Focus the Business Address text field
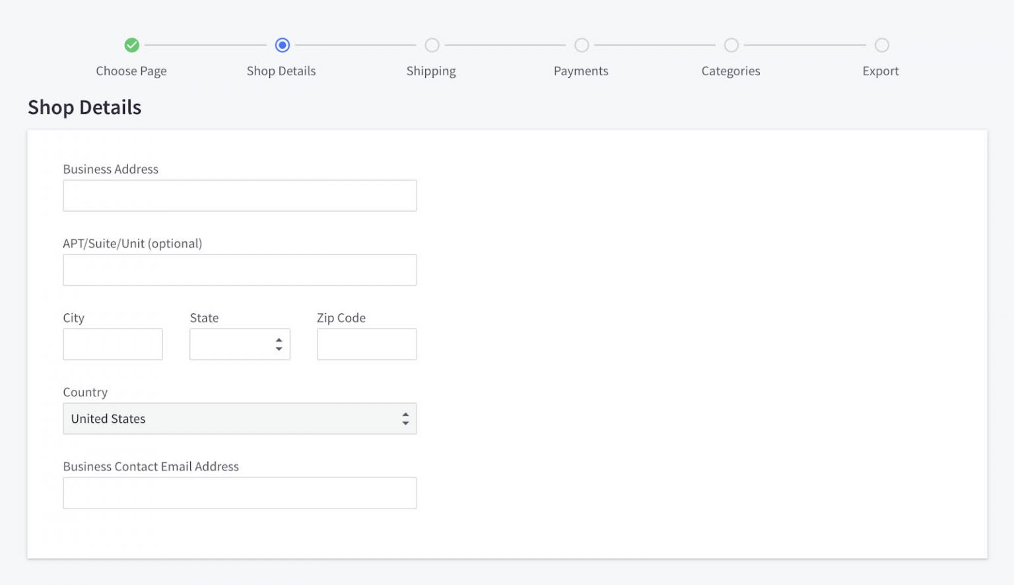 click(x=240, y=196)
